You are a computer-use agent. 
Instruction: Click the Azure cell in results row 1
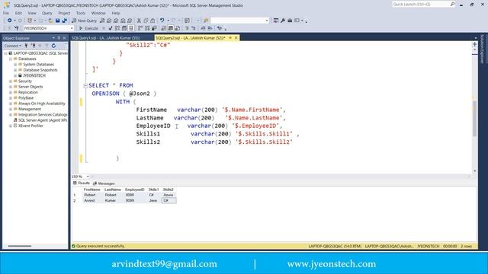[x=169, y=195]
